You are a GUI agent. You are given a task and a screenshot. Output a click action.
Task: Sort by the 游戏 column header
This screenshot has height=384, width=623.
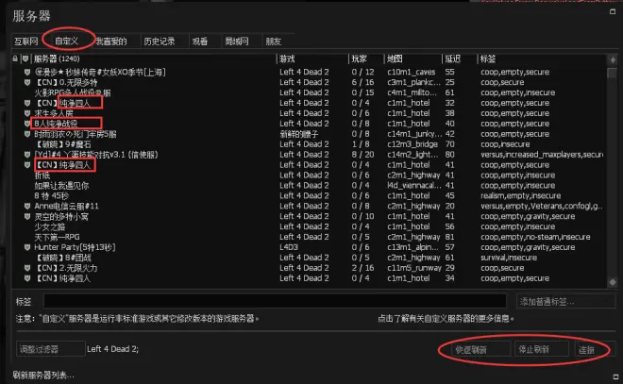coord(287,59)
